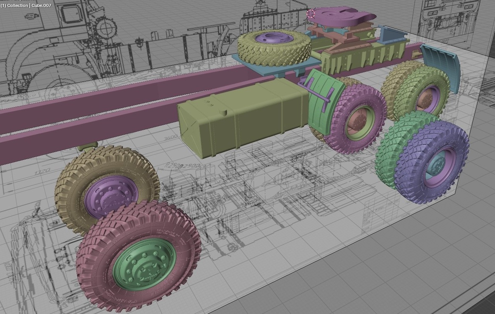Select the purple hub of the spare tire
Viewport: 495px width, 314px height.
274,39
